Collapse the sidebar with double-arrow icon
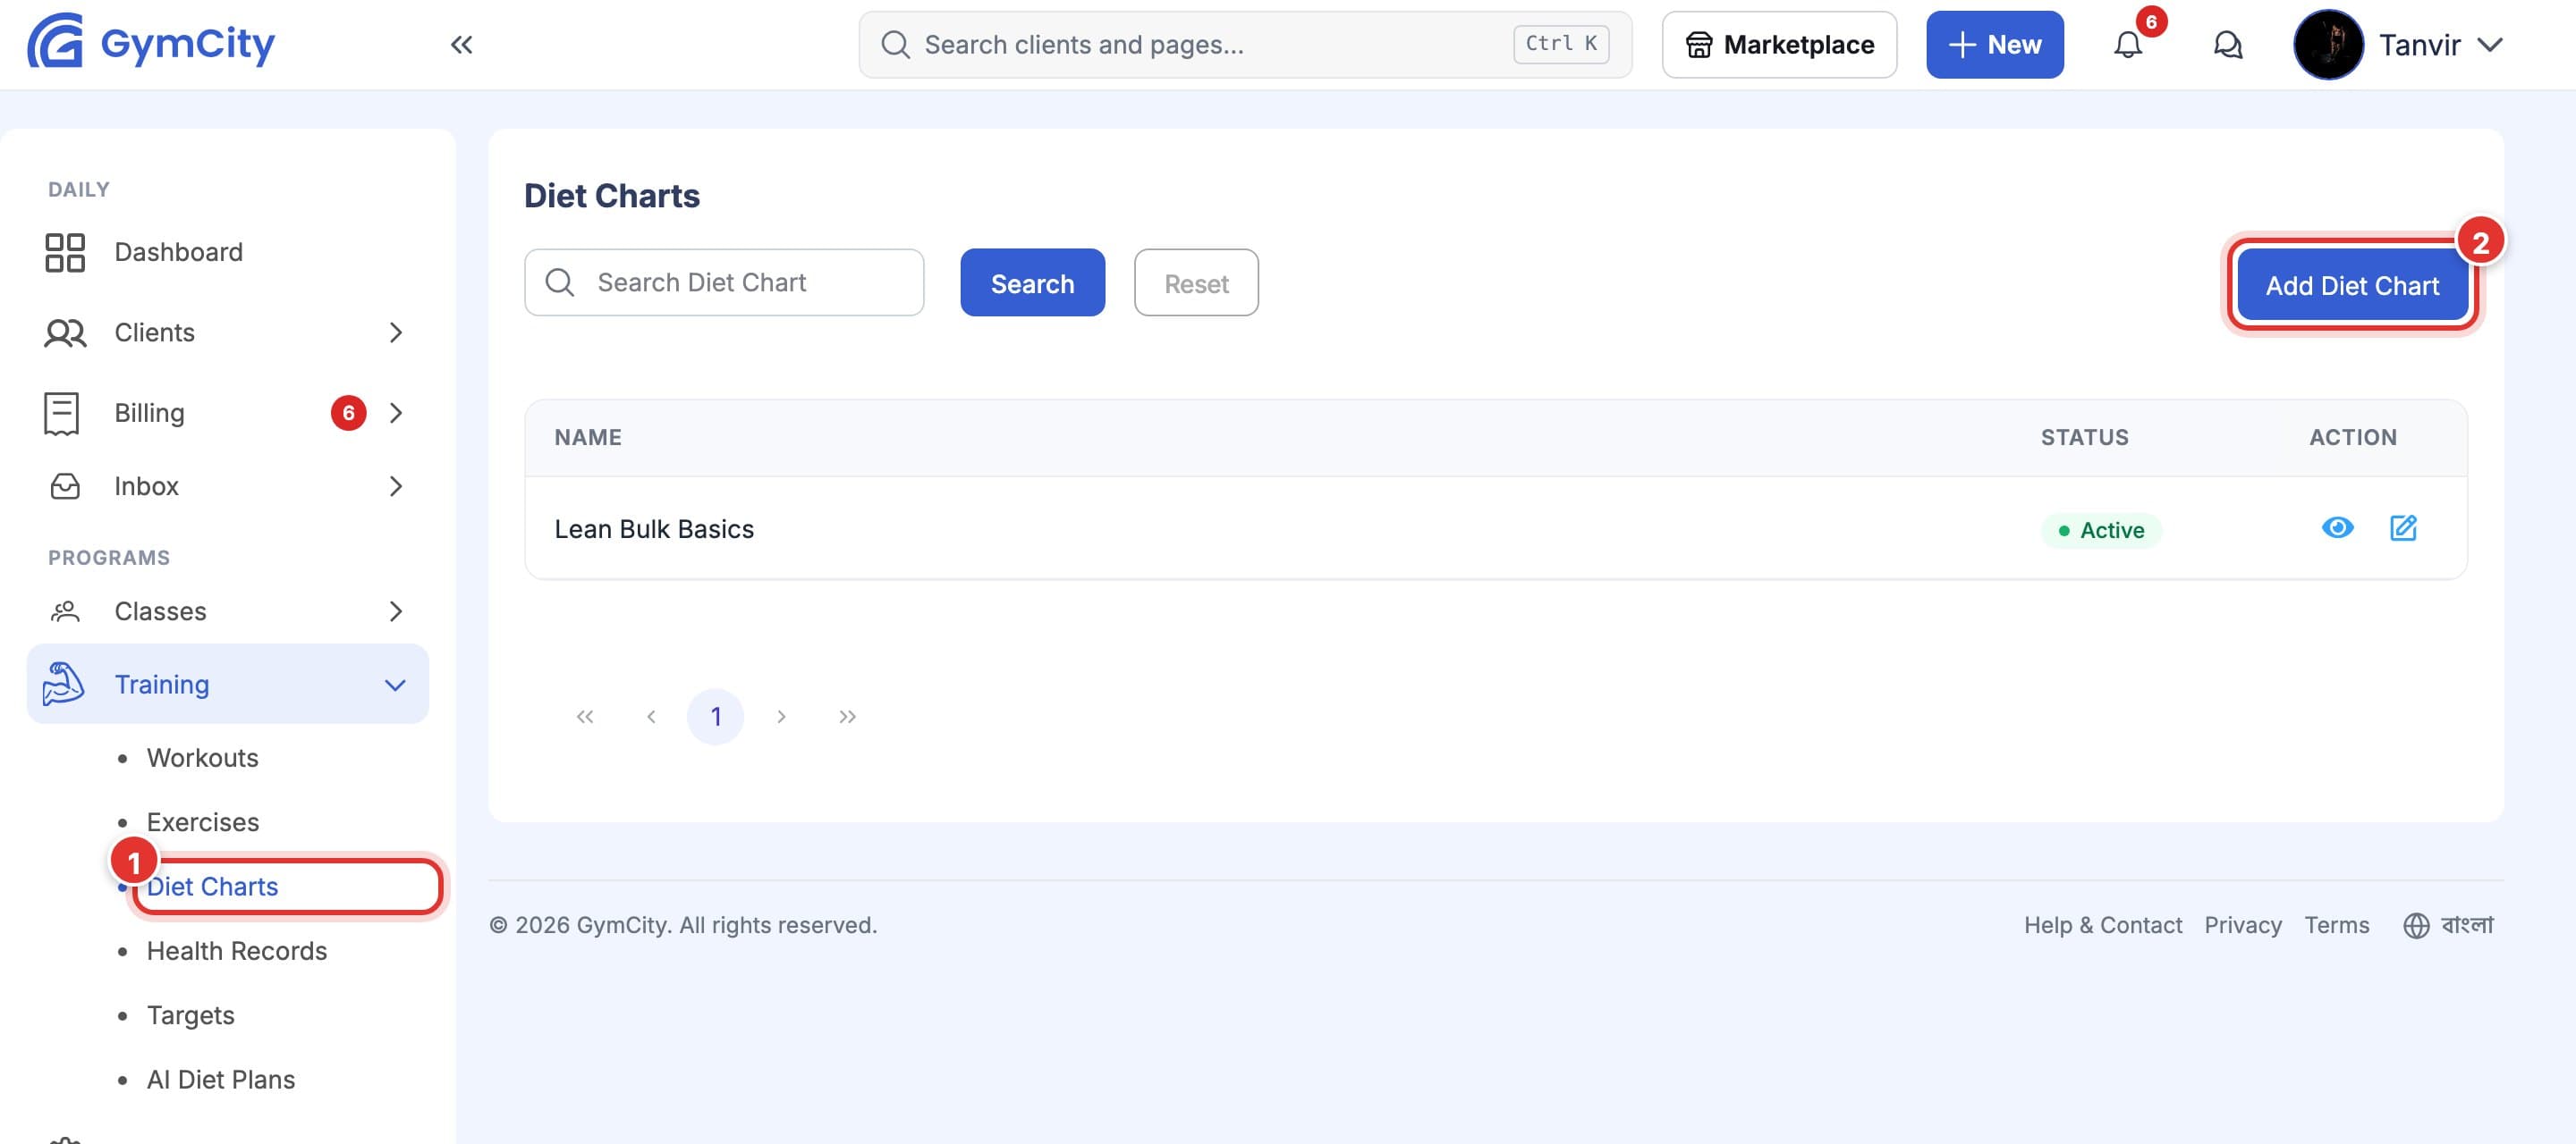The width and height of the screenshot is (2576, 1144). pos(461,45)
